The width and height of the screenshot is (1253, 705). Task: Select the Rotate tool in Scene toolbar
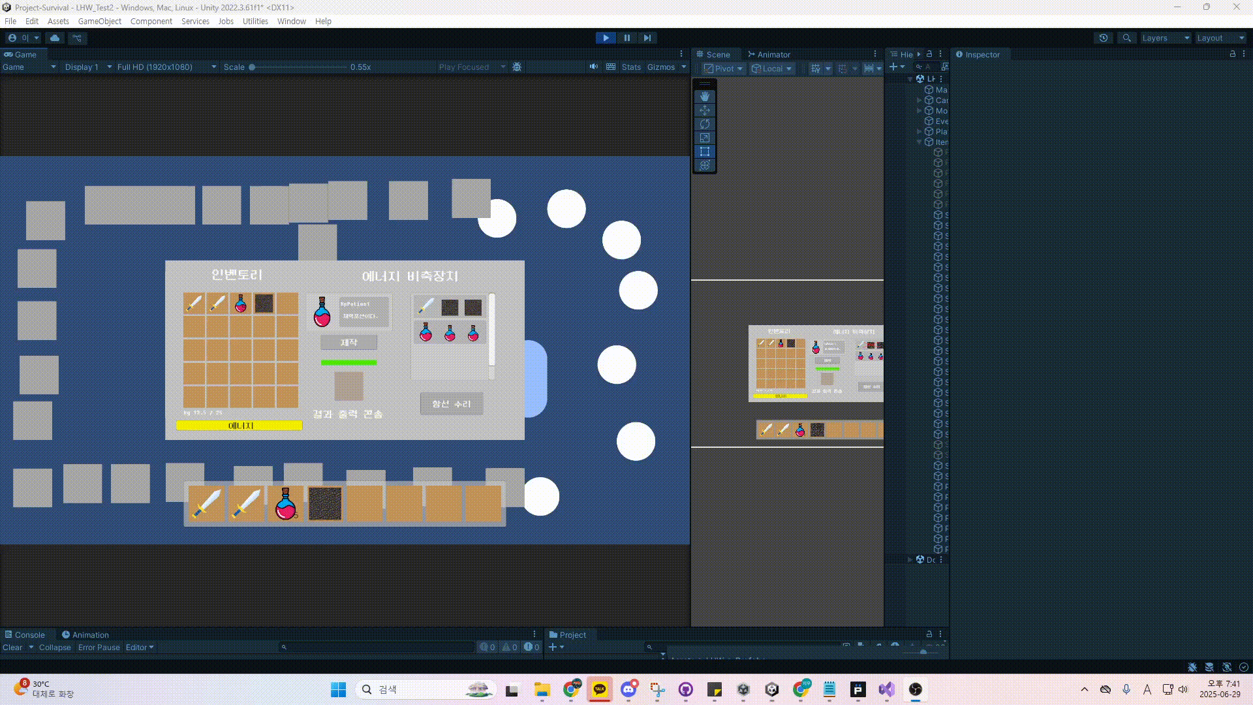tap(704, 124)
